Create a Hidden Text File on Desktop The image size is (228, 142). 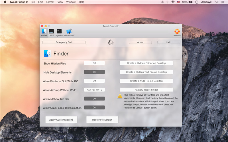[x=146, y=72]
